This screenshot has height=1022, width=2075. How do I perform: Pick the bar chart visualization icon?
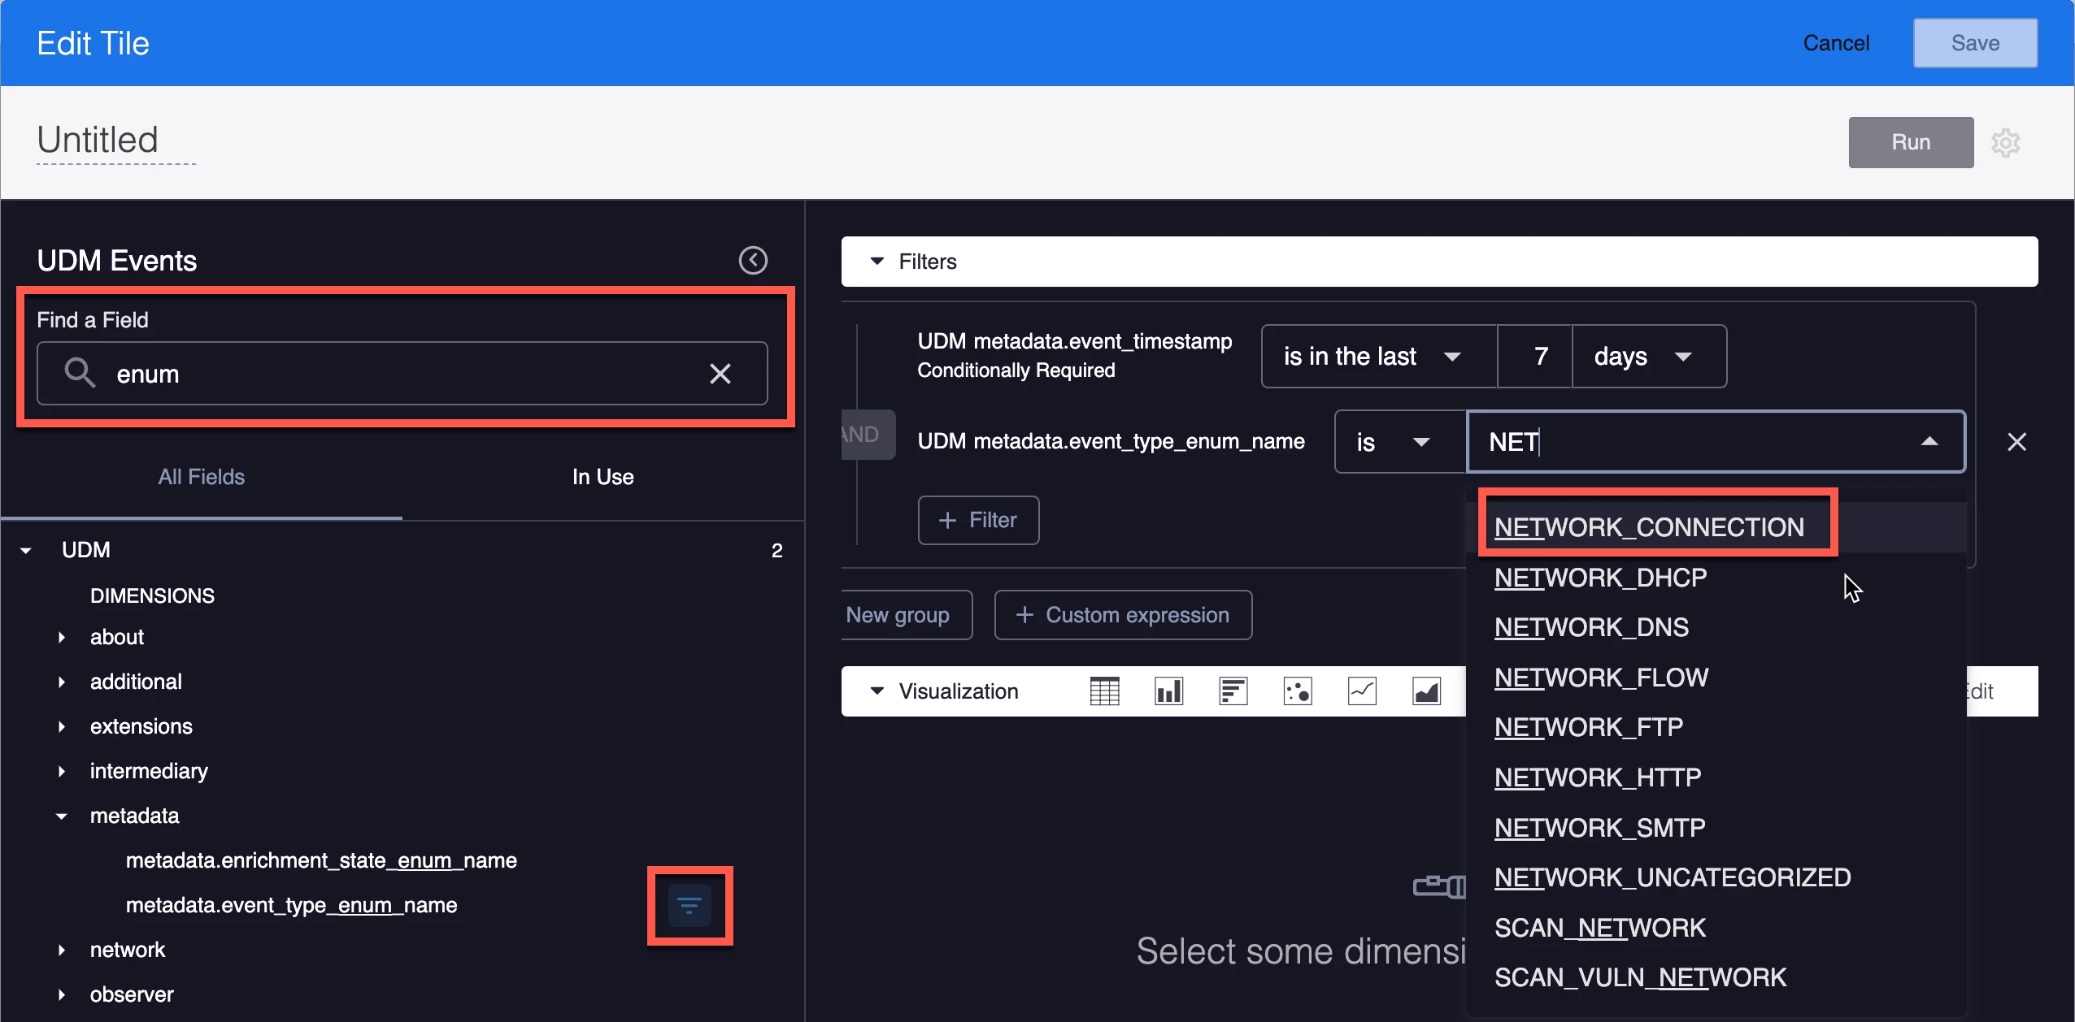(x=1233, y=691)
